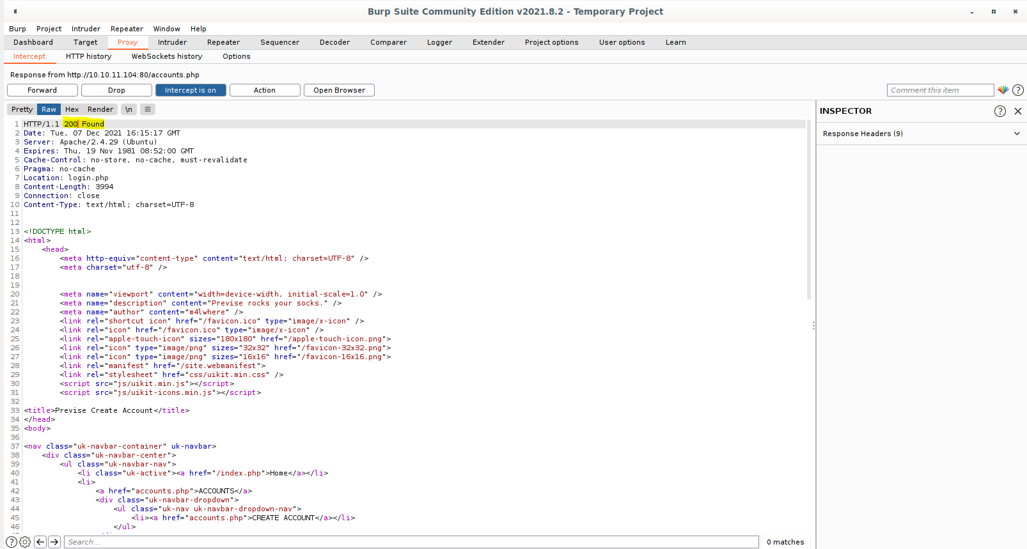Open the Repeater tool tab
Viewport: 1027px width, 549px height.
pos(223,42)
